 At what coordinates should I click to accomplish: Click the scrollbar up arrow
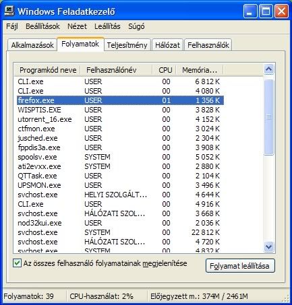pyautogui.click(x=269, y=69)
